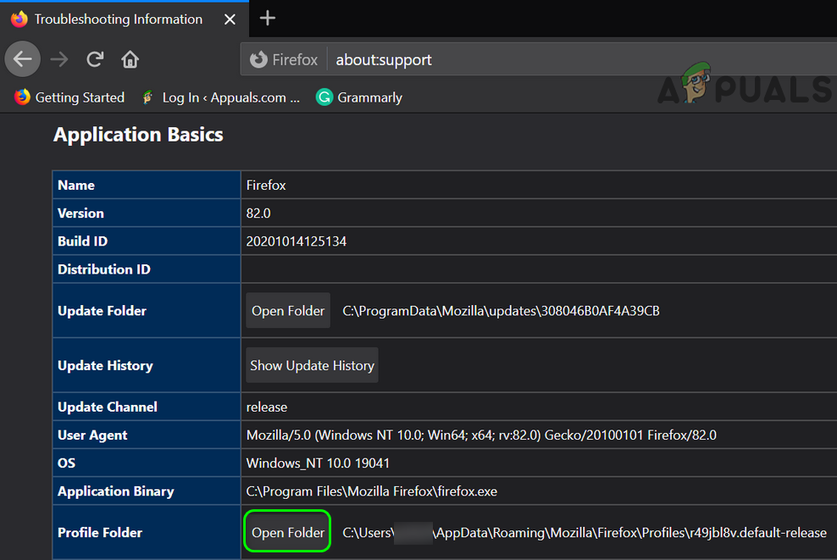Reload the about:support page

[x=95, y=59]
